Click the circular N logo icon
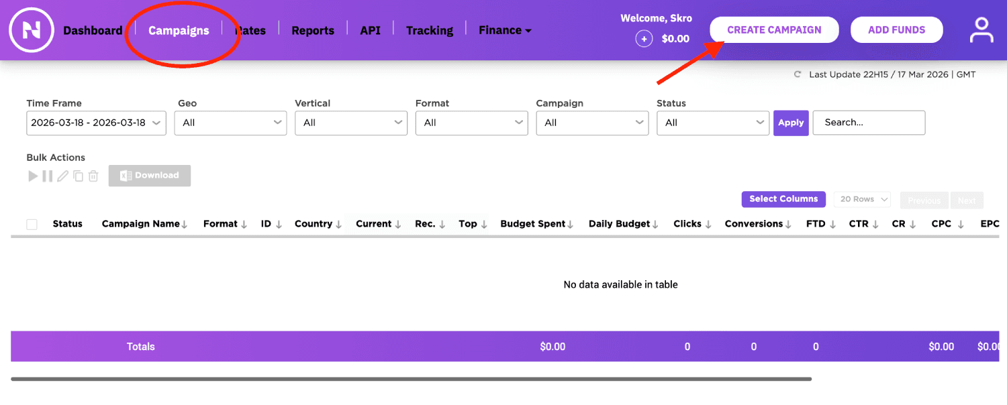Image resolution: width=1007 pixels, height=405 pixels. (32, 30)
